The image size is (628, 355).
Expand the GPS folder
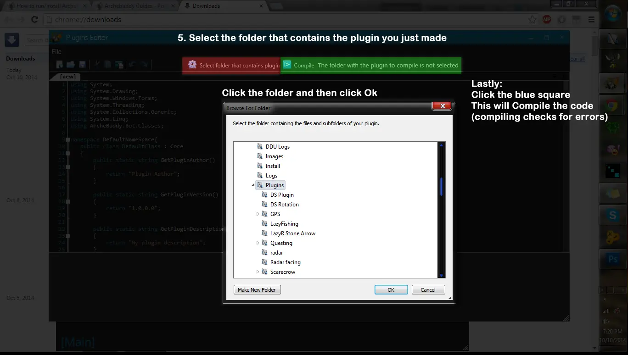(258, 214)
